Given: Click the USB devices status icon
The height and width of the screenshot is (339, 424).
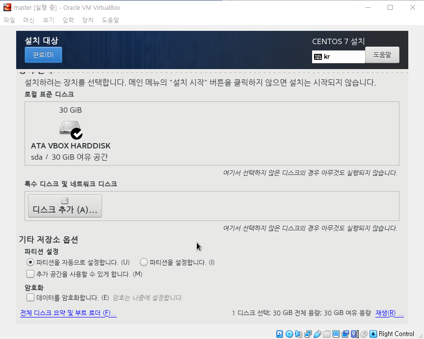Looking at the screenshot, I should (317, 334).
